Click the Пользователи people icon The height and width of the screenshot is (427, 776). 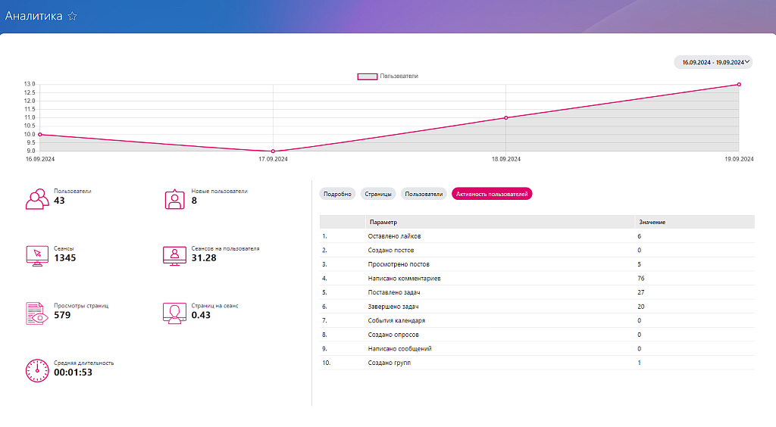pyautogui.click(x=37, y=198)
